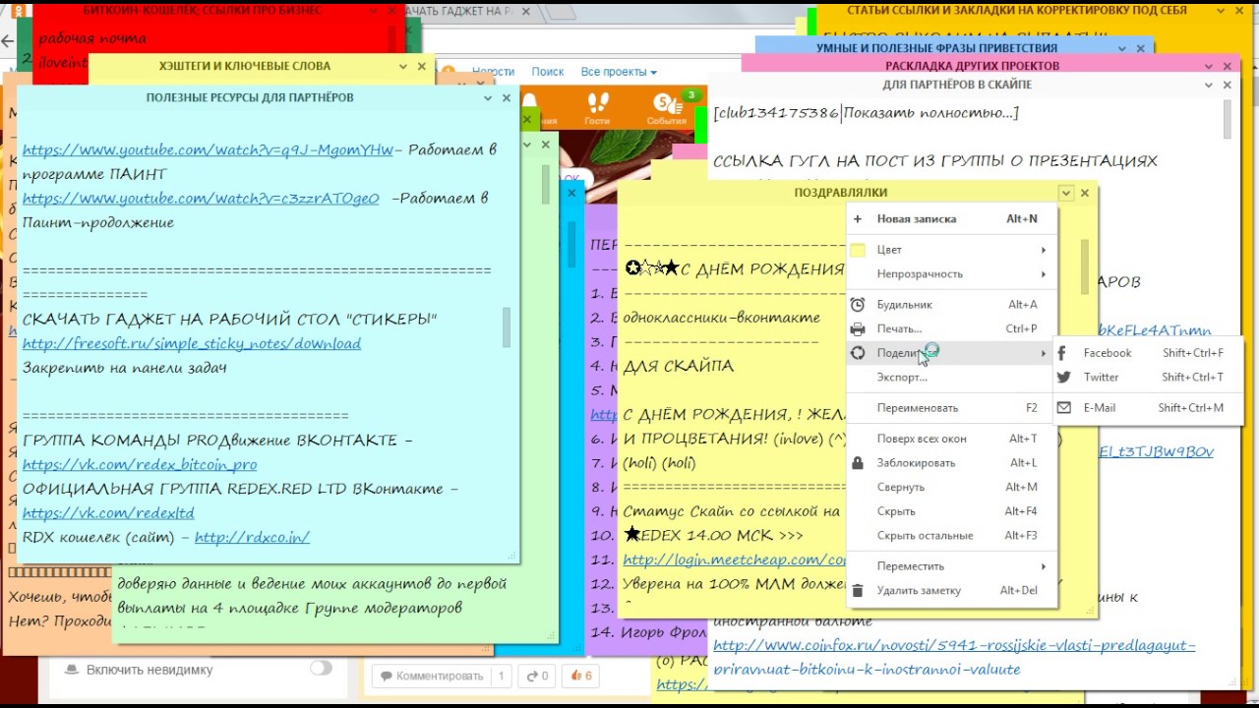The width and height of the screenshot is (1259, 708).
Task: Open the freesoft.ru simple_sticky_notes download link
Action: coord(192,344)
